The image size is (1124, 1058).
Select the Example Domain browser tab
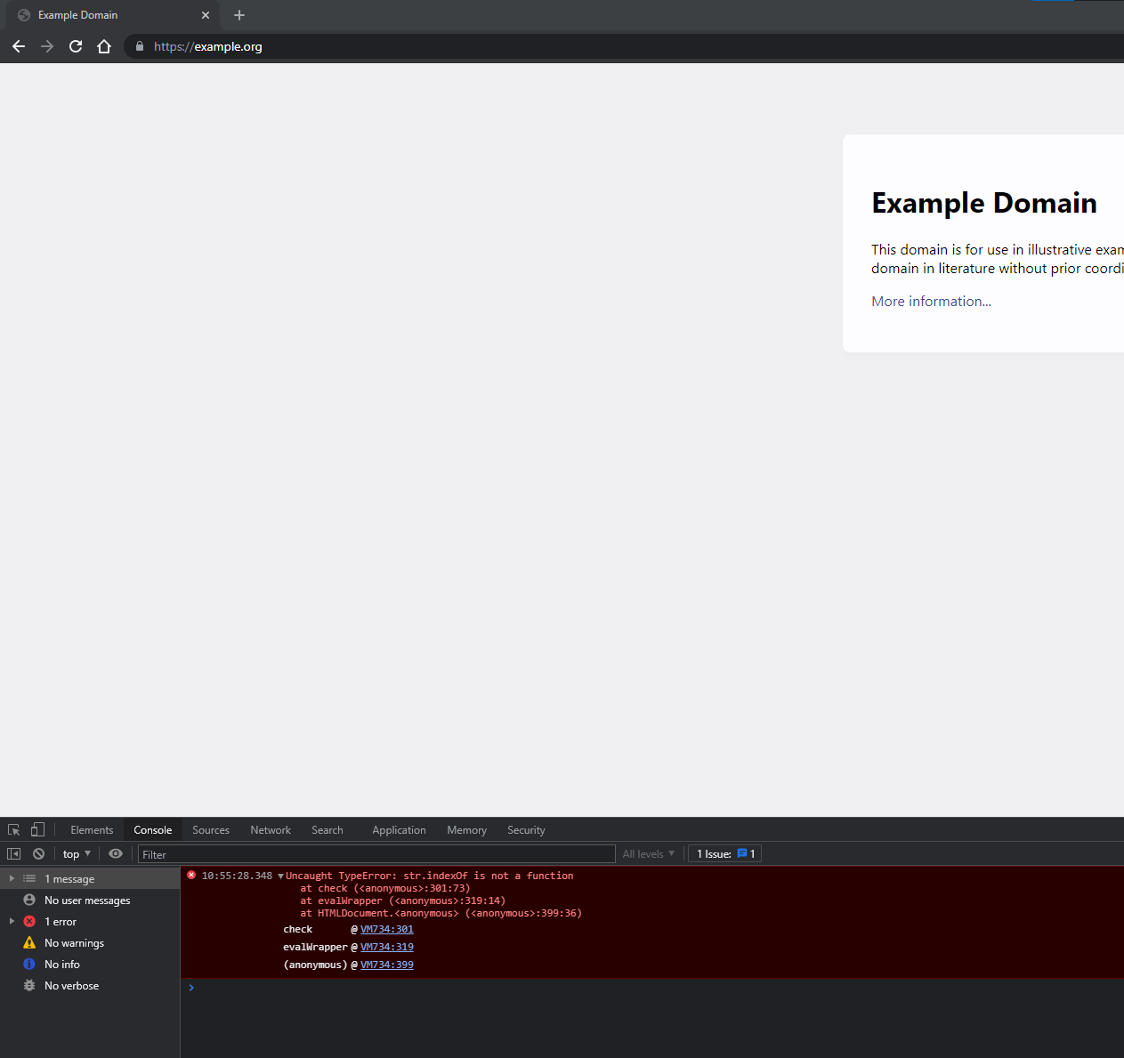pyautogui.click(x=111, y=15)
